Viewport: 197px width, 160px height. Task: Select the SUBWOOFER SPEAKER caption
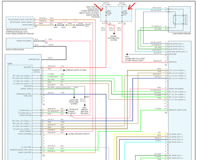pyautogui.click(x=182, y=34)
